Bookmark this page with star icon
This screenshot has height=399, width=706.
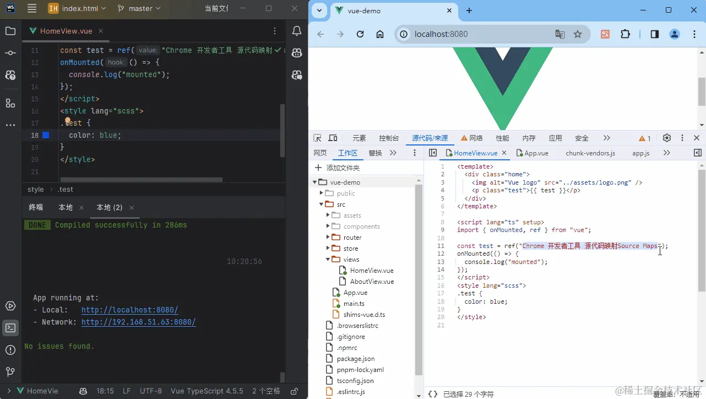click(578, 34)
